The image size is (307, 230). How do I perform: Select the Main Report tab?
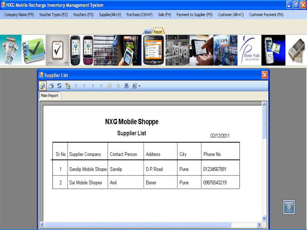(50, 95)
